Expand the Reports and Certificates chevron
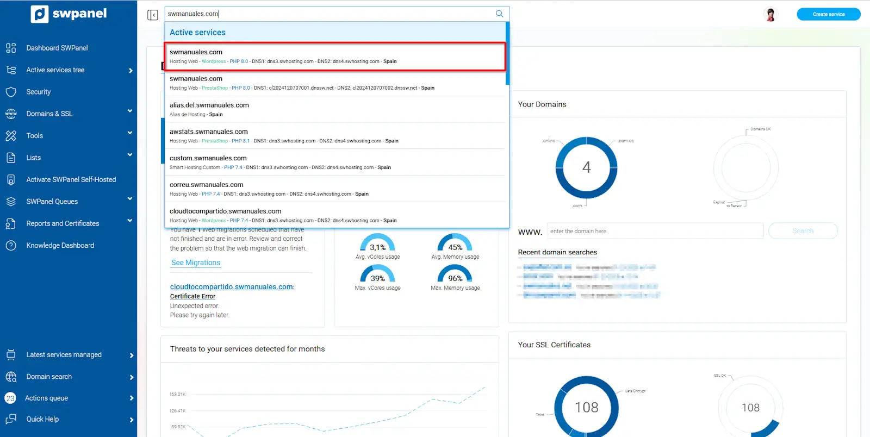Screen dimensions: 870x437 coord(130,221)
